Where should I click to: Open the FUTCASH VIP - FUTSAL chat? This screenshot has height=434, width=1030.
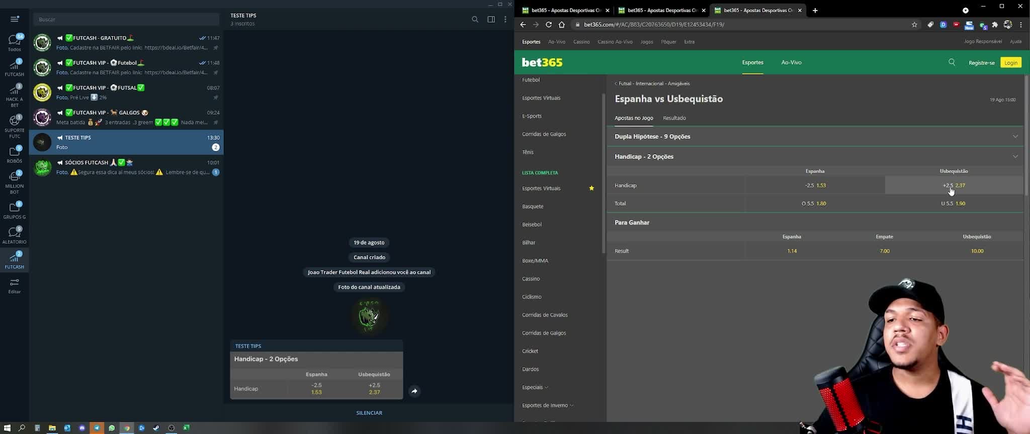126,92
